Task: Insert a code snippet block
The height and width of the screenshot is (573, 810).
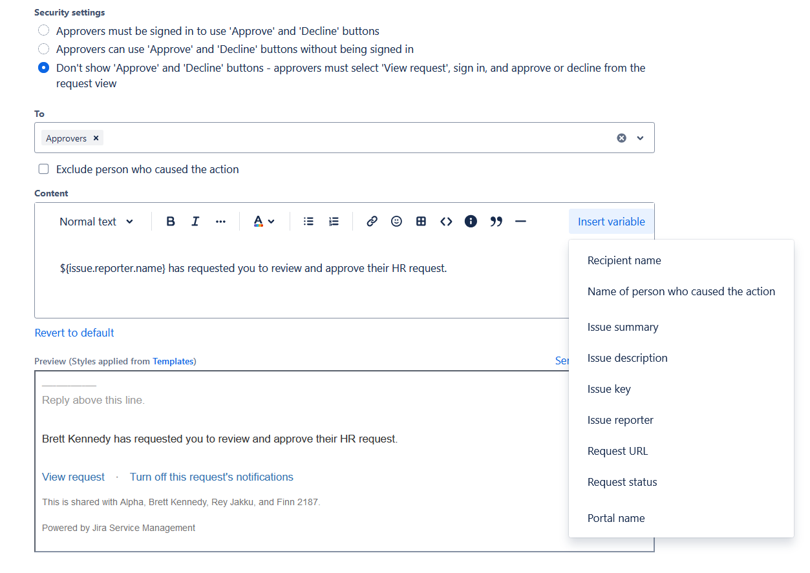Action: pyautogui.click(x=446, y=222)
